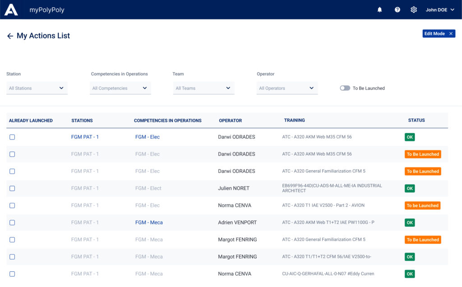462x287 pixels.
Task: Click the blue FGM PAT - 1 station link
Action: point(85,137)
